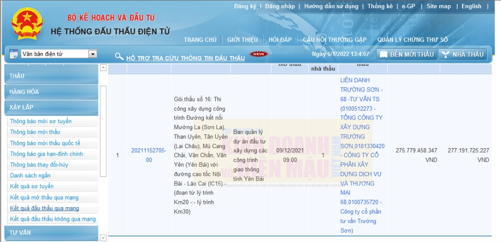Click the Vietnam national emblem logo
The image size is (501, 242).
[26, 23]
